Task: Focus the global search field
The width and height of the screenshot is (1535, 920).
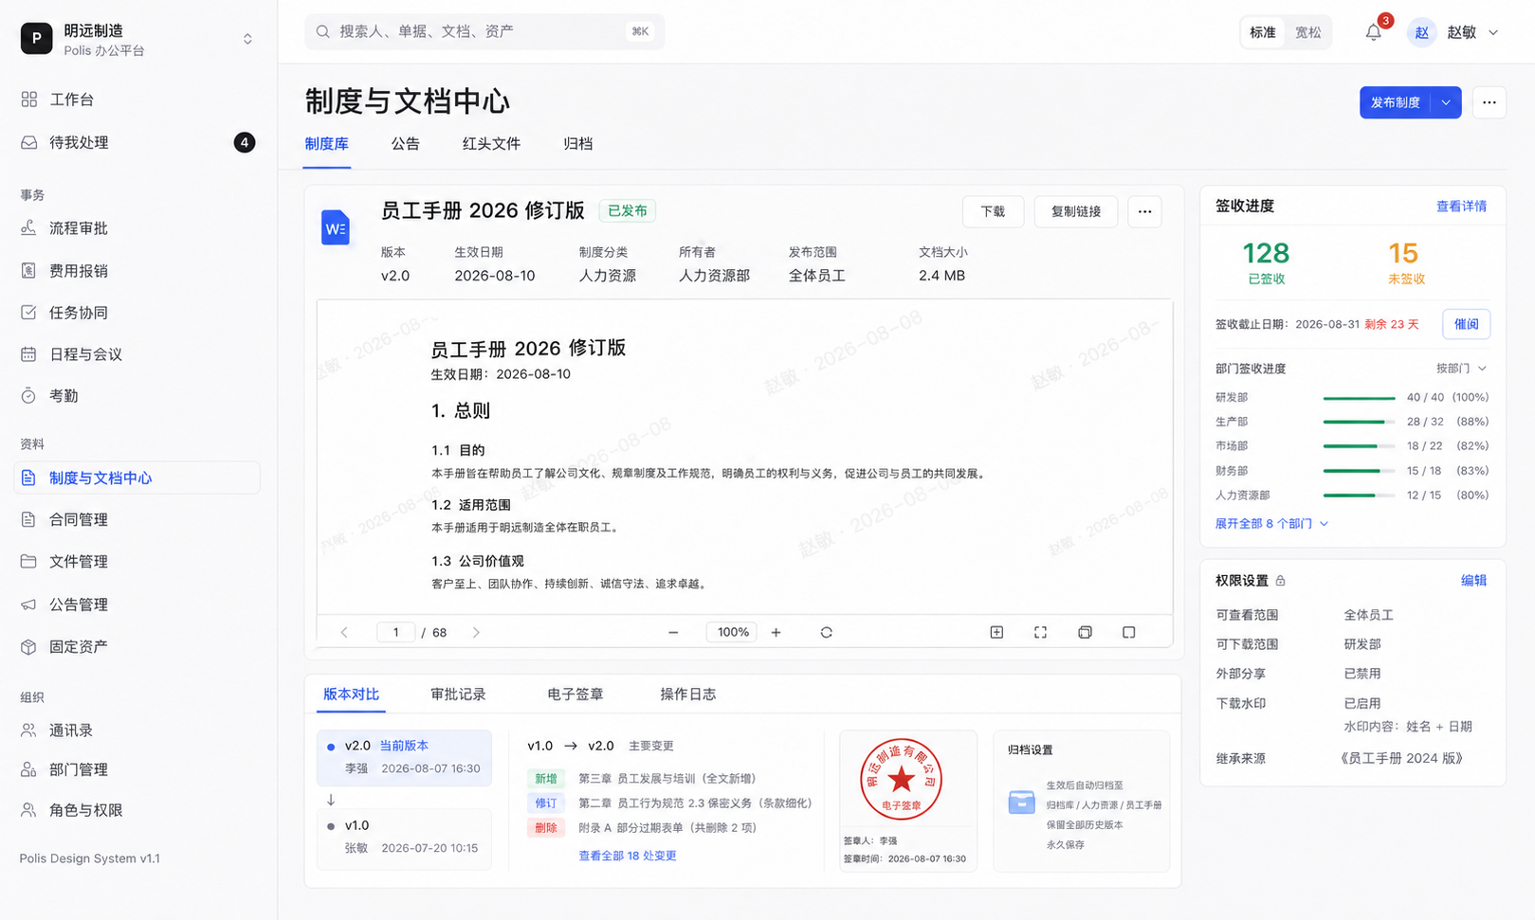Action: pyautogui.click(x=484, y=31)
